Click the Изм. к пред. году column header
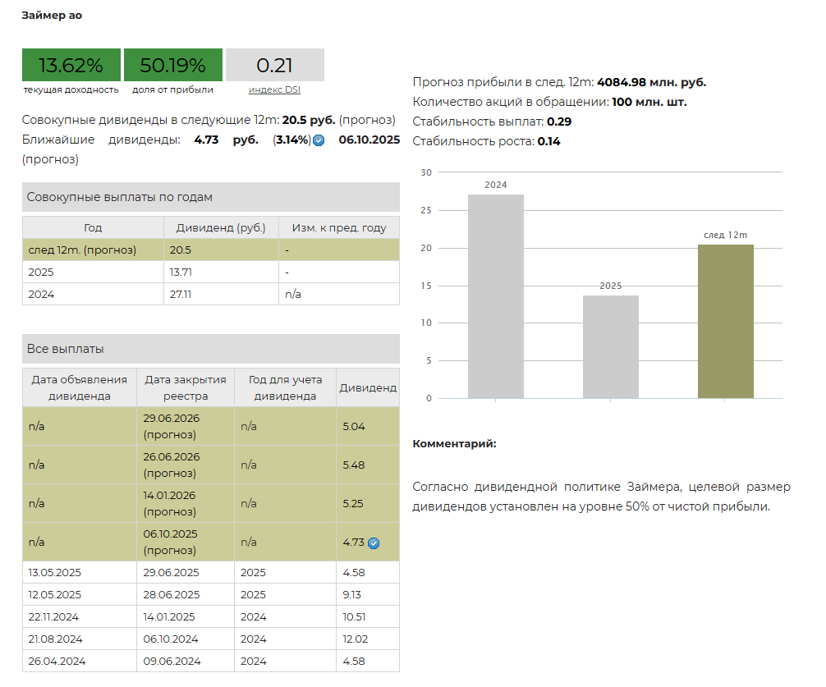The image size is (826, 687). (339, 227)
